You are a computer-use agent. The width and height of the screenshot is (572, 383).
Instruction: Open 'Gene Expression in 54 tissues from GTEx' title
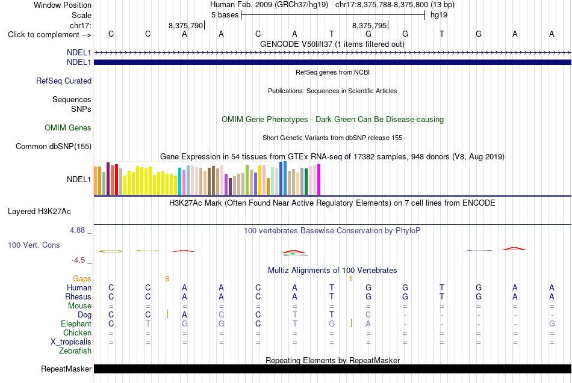[x=332, y=157]
